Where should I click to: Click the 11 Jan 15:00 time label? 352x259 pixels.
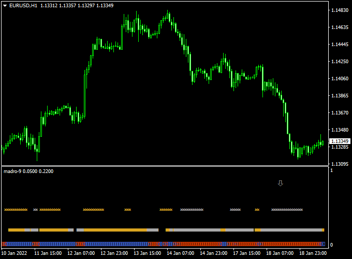[x=48, y=253]
